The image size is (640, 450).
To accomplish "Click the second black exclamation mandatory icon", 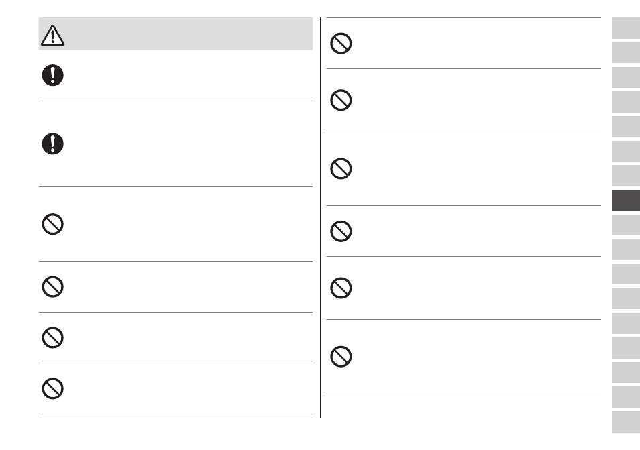I will click(52, 144).
